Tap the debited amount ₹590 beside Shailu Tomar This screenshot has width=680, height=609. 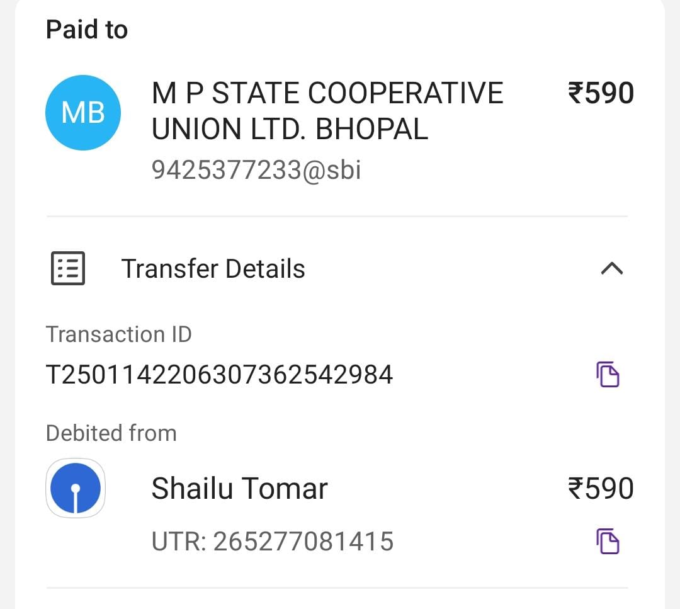click(x=601, y=489)
